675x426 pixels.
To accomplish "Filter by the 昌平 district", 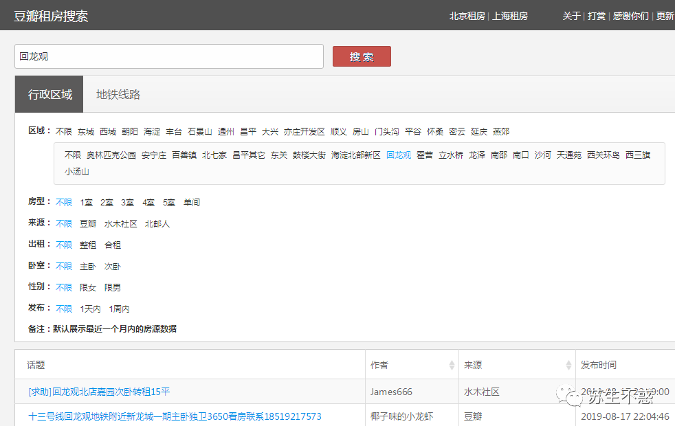I will click(248, 132).
